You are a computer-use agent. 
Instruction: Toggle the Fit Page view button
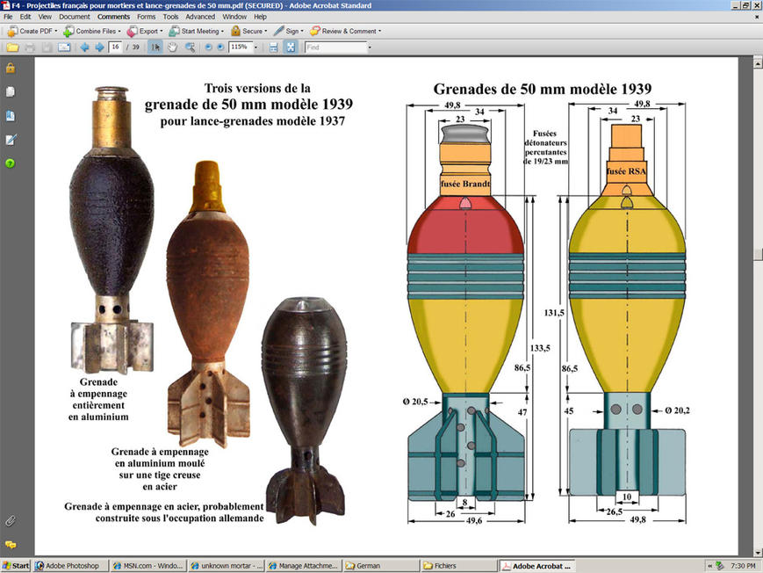coord(290,47)
